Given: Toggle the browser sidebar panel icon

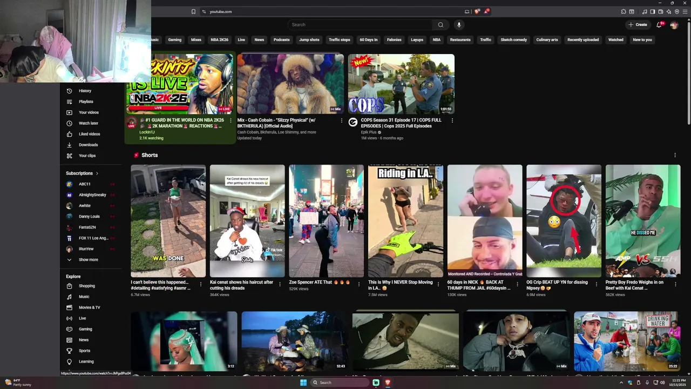Looking at the screenshot, I should pos(652,11).
